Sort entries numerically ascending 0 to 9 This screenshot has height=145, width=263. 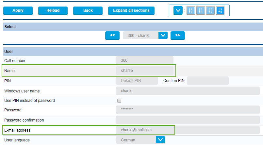(x=210, y=10)
